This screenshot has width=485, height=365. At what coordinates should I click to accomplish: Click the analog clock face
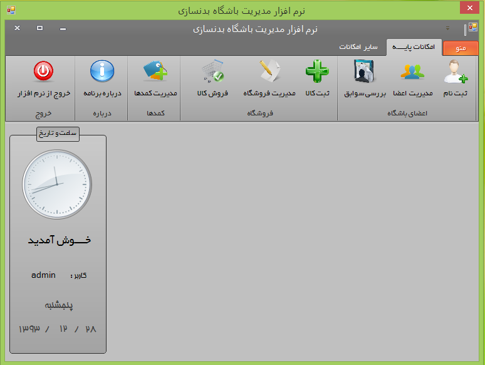point(57,184)
